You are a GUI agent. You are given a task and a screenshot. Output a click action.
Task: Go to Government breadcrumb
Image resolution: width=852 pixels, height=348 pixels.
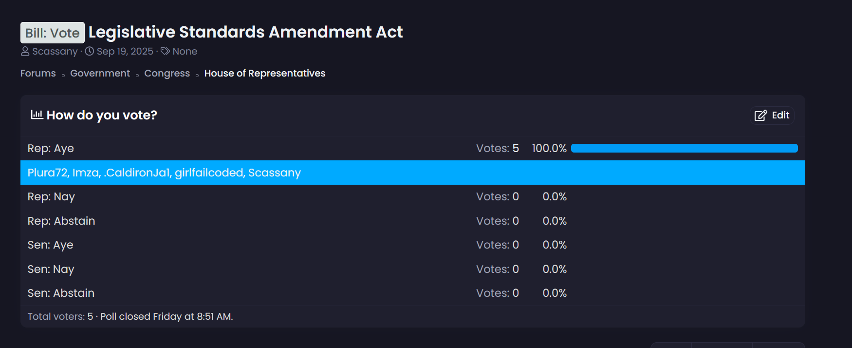(100, 73)
